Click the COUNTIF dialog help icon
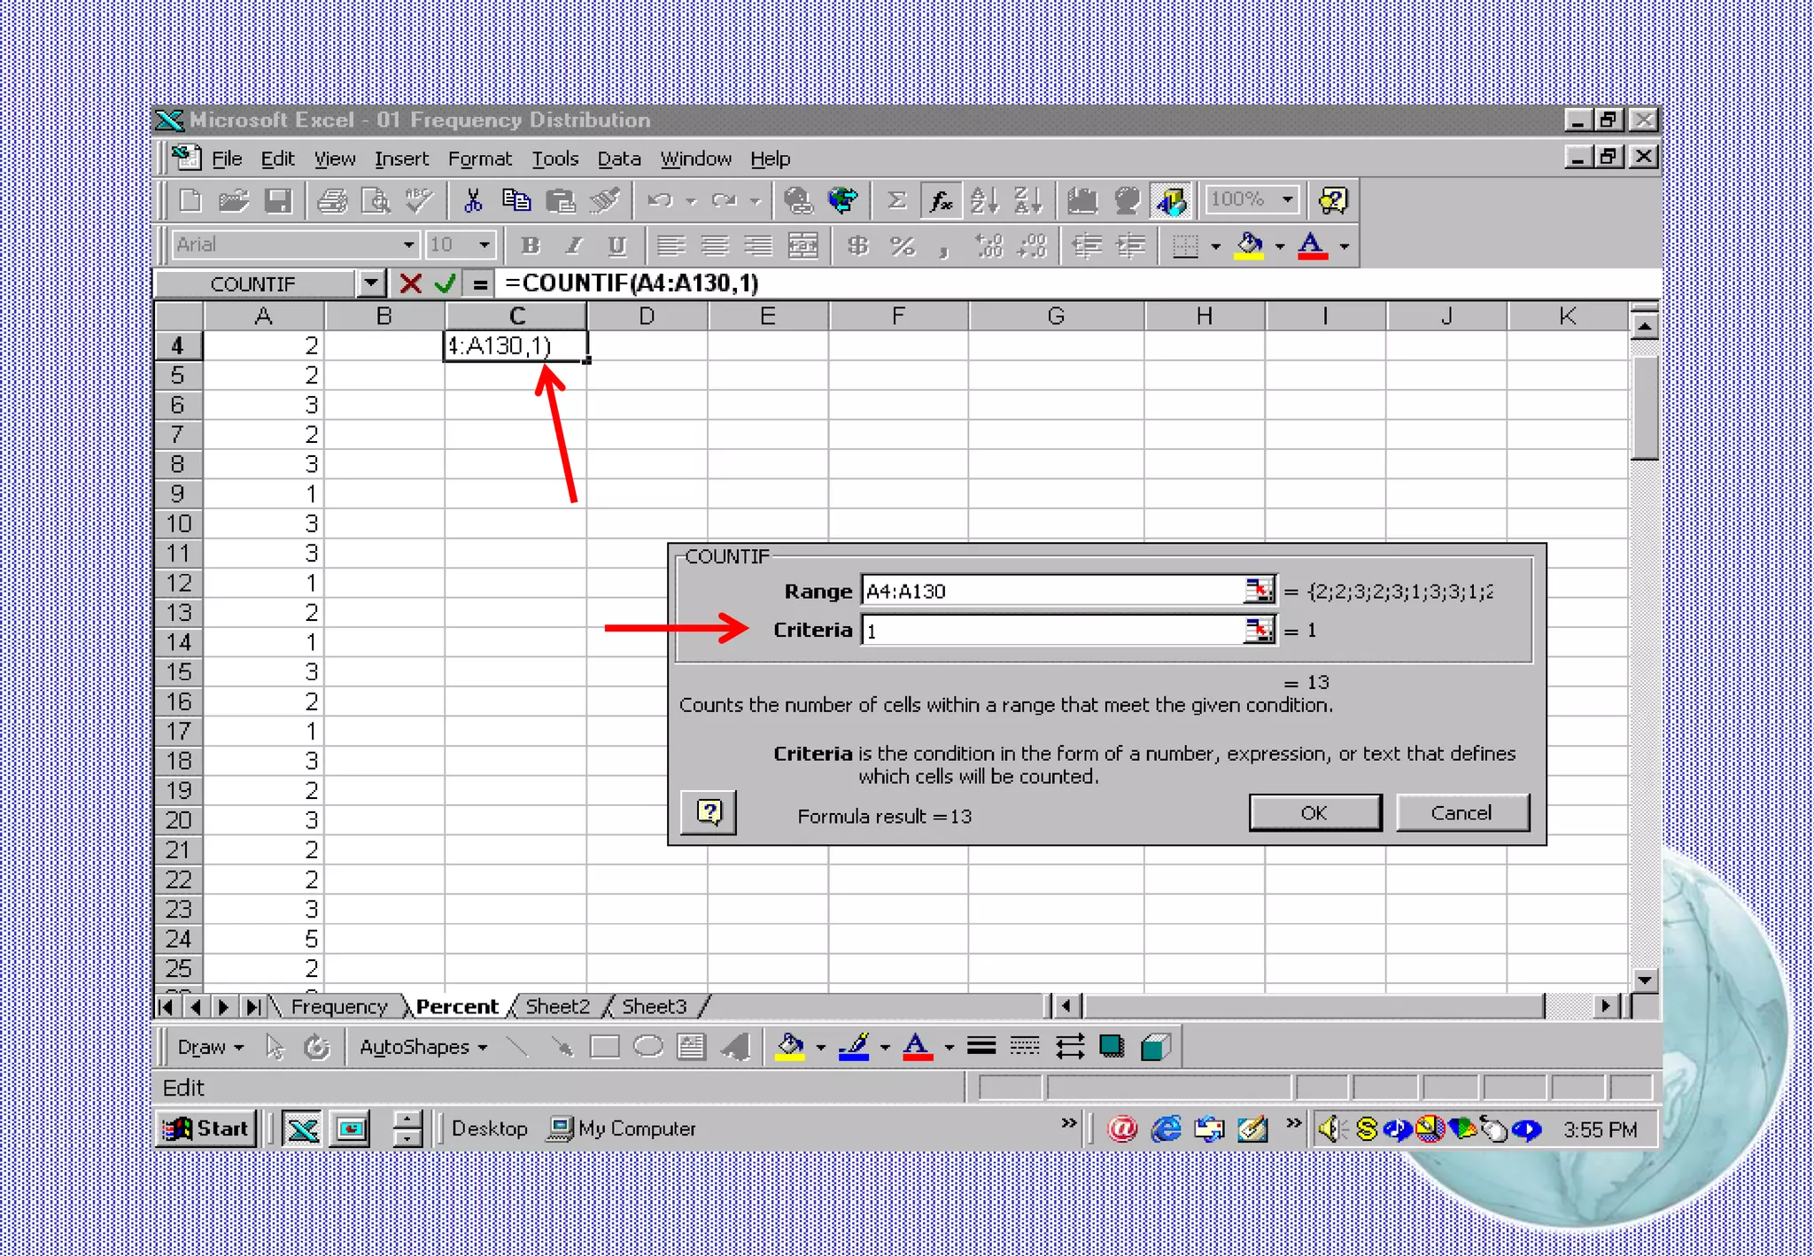Viewport: 1814px width, 1256px height. pyautogui.click(x=709, y=812)
